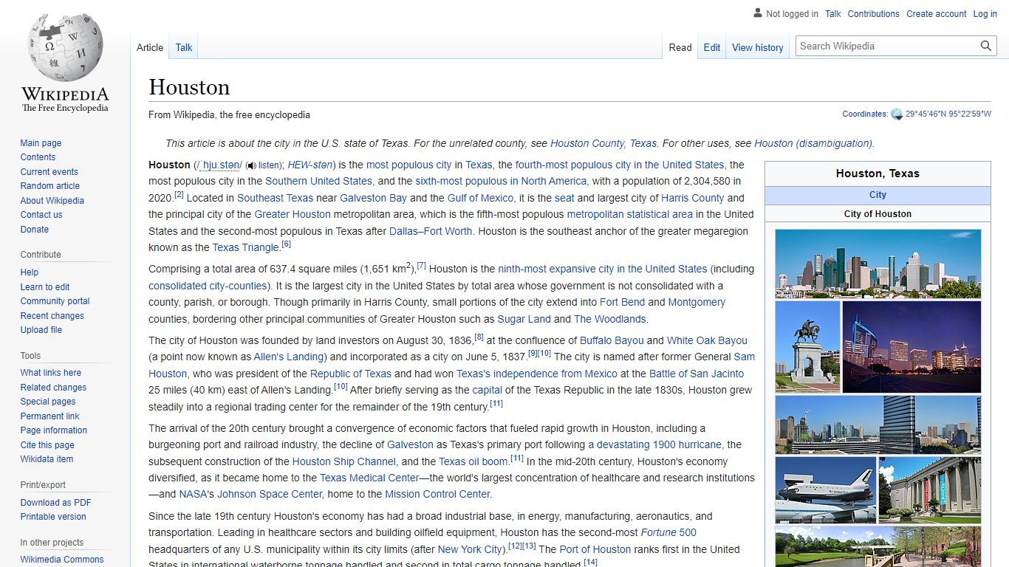
Task: Open the Talk link in the top bar
Action: 833,14
